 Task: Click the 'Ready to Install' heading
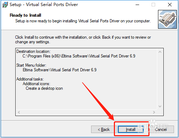pos(25,15)
